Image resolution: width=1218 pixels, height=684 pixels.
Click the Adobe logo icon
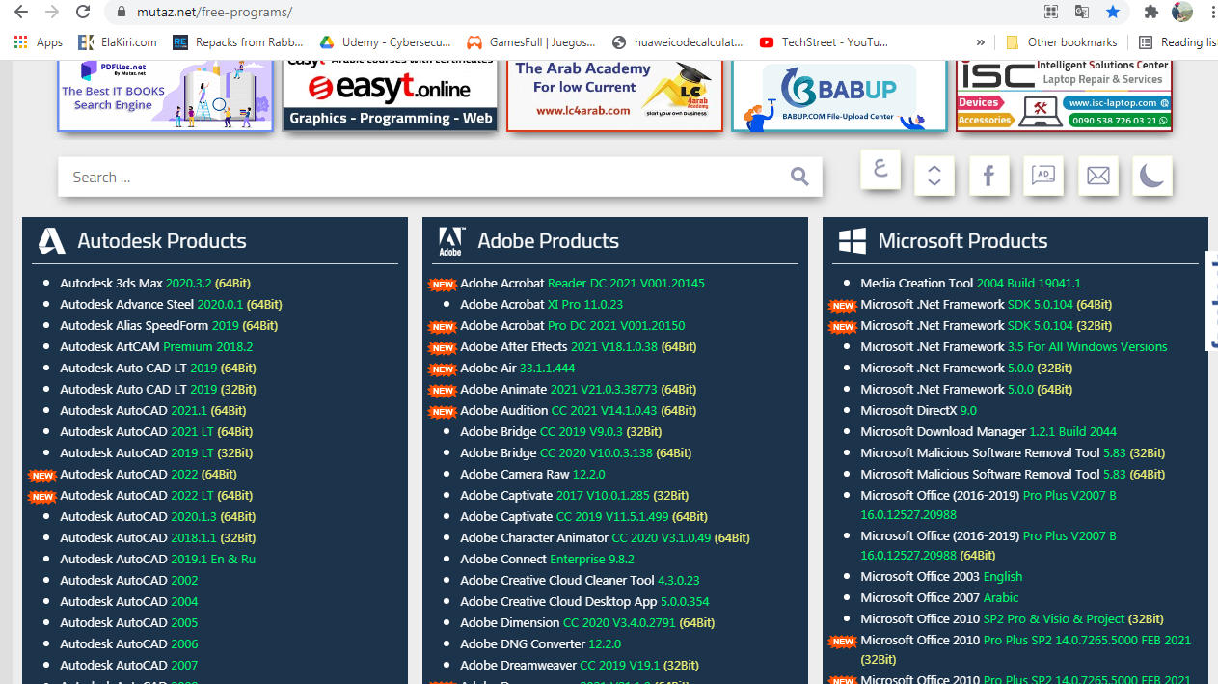coord(451,241)
